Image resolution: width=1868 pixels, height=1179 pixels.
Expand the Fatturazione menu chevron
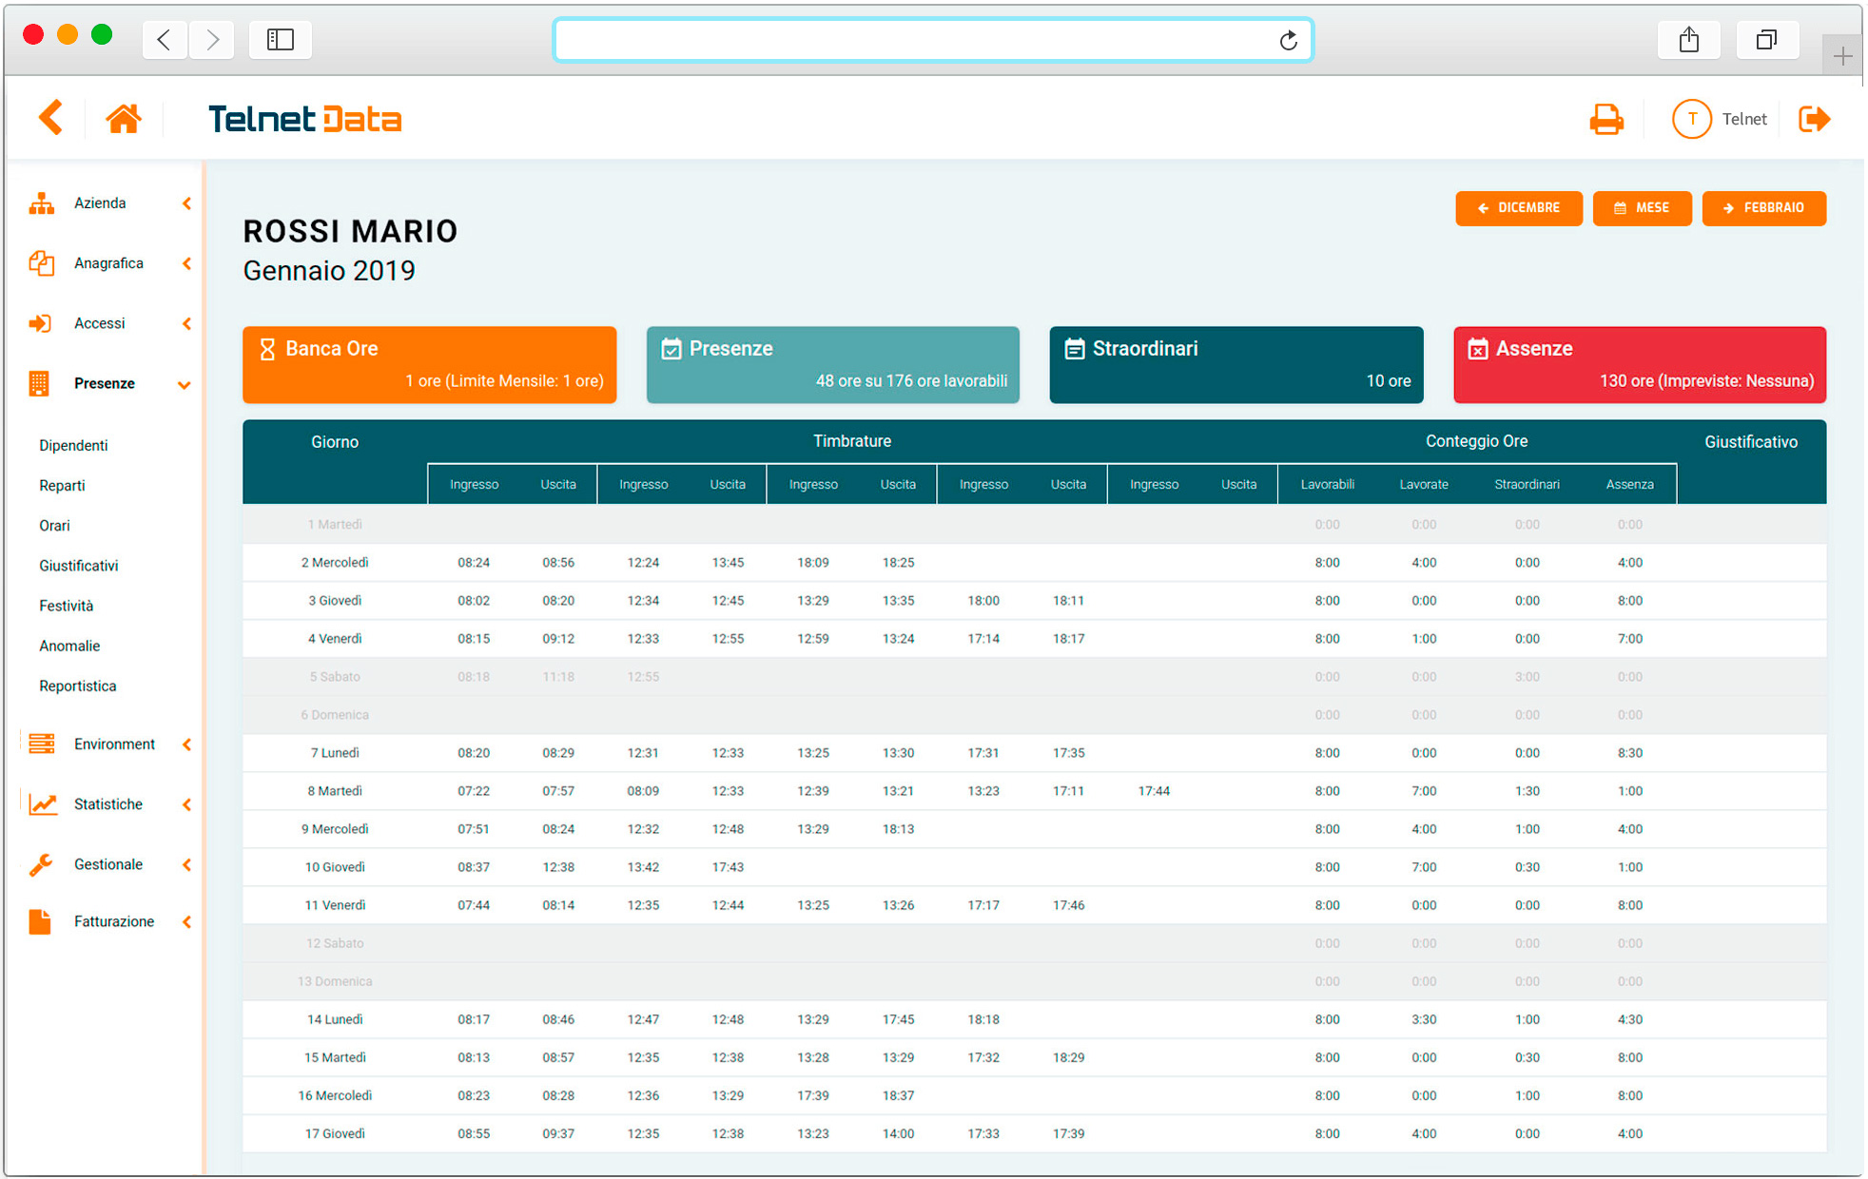187,921
